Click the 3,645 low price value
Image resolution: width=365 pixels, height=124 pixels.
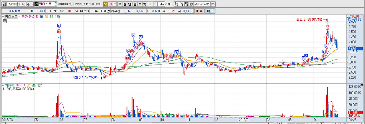point(187,11)
